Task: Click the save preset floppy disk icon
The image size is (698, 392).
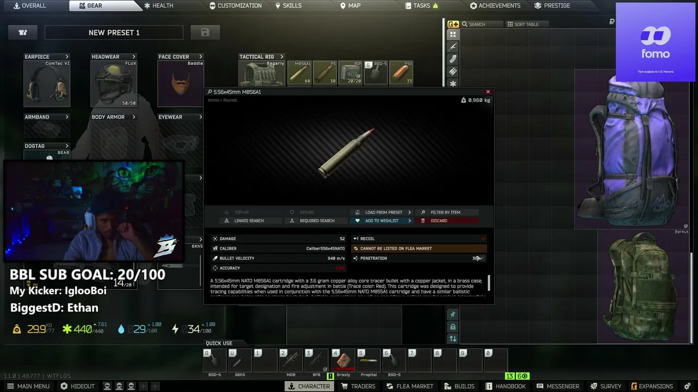Action: click(205, 33)
